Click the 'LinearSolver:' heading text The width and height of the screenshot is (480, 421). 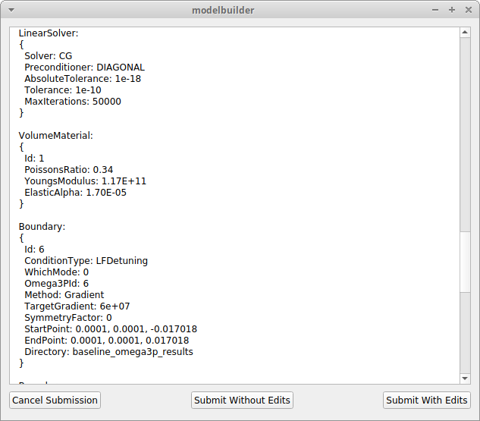pos(49,33)
